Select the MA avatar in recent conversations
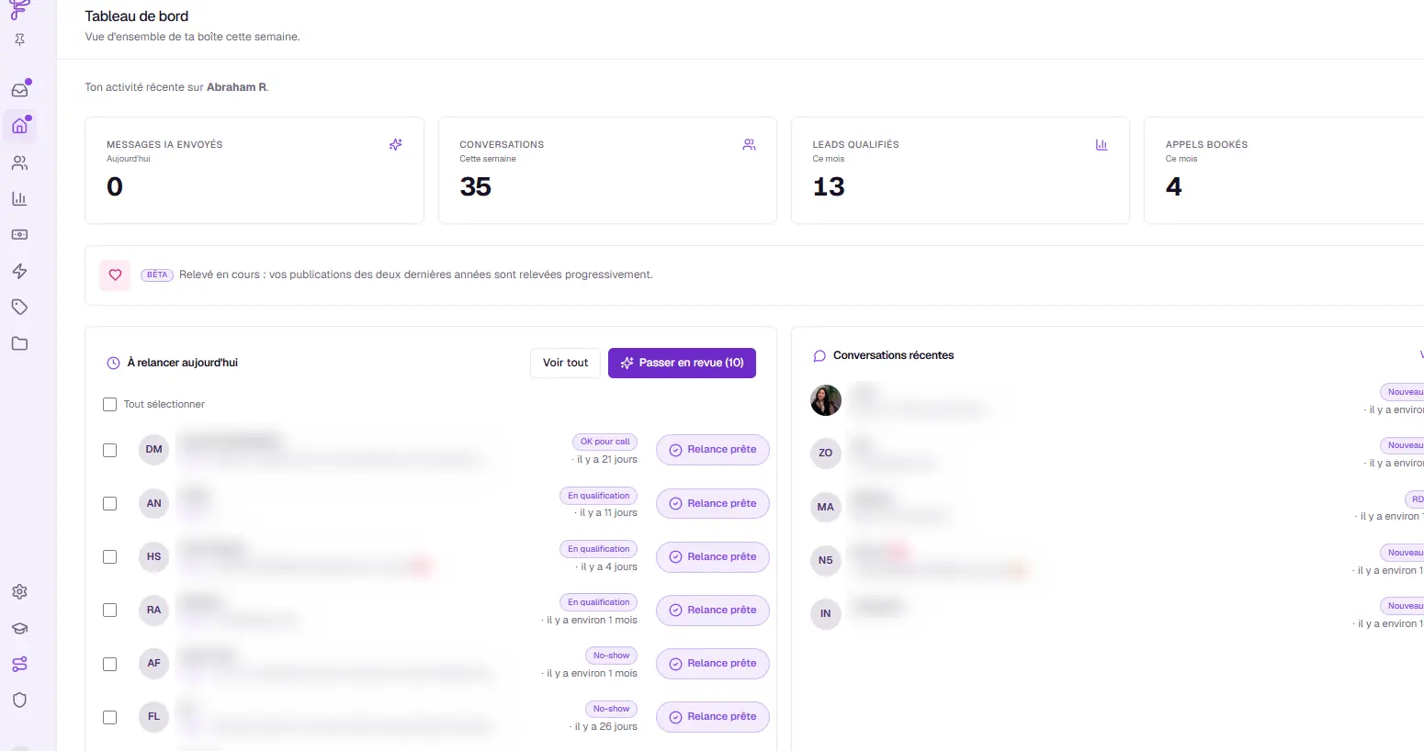This screenshot has height=751, width=1424. coord(826,507)
